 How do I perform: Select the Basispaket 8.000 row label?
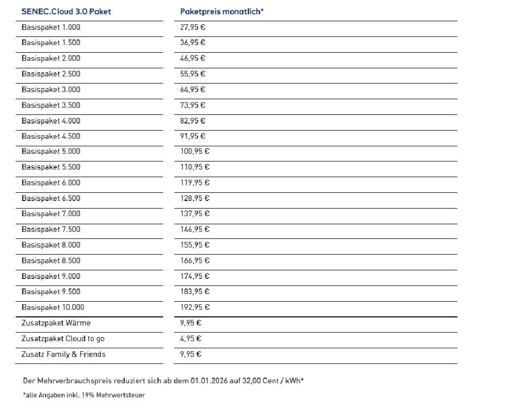(51, 245)
